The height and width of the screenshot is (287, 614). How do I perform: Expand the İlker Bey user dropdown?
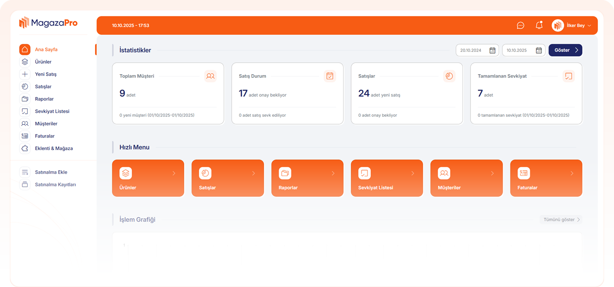pos(589,26)
